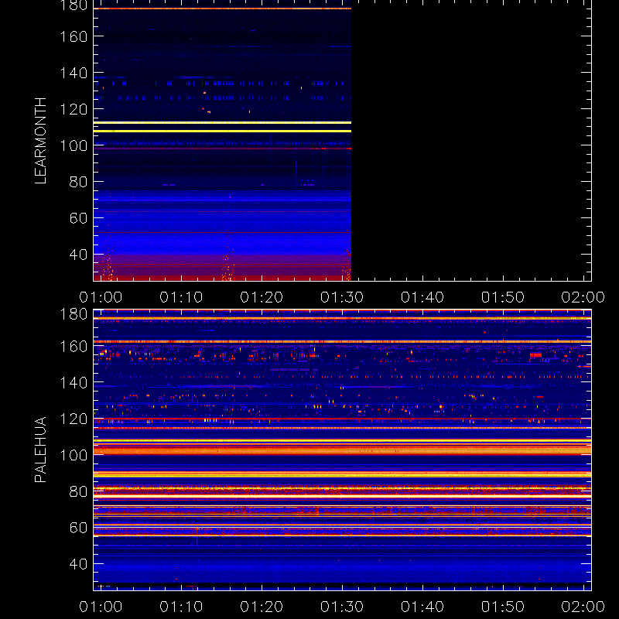Screen dimensions: 619x619
Task: Pick the 140 tick label on PALEHUA axis
Action: 74,382
